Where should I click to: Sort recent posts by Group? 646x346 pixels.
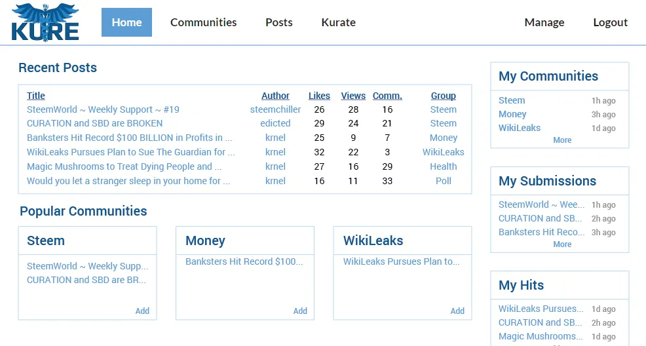(444, 96)
